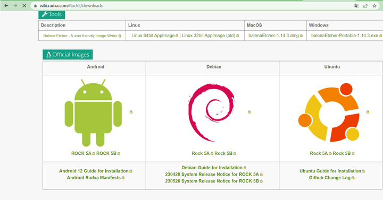Viewport: 383px width, 200px height.
Task: Click the lock icon beside Android logo
Action: pos(131,112)
